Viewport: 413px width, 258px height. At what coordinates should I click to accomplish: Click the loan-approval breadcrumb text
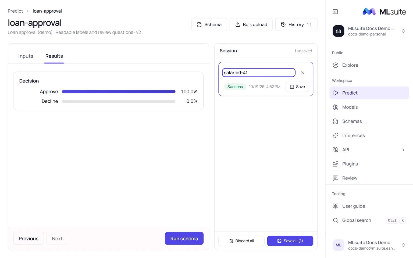click(x=47, y=11)
